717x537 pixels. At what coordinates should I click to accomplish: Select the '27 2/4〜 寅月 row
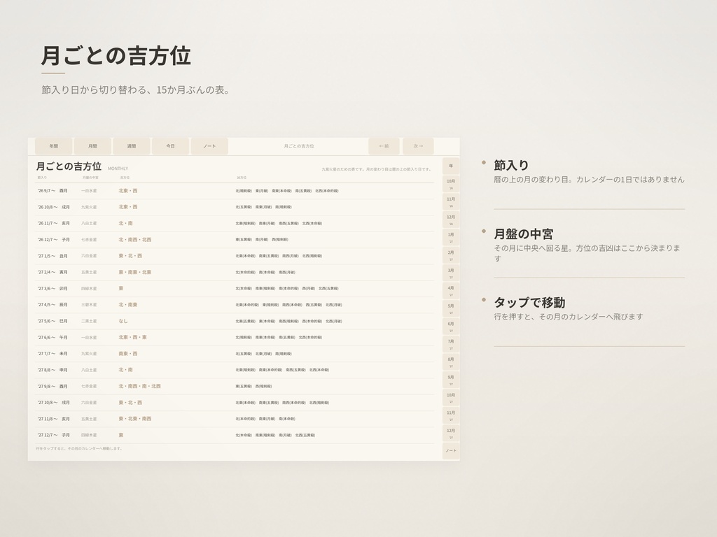coord(235,272)
